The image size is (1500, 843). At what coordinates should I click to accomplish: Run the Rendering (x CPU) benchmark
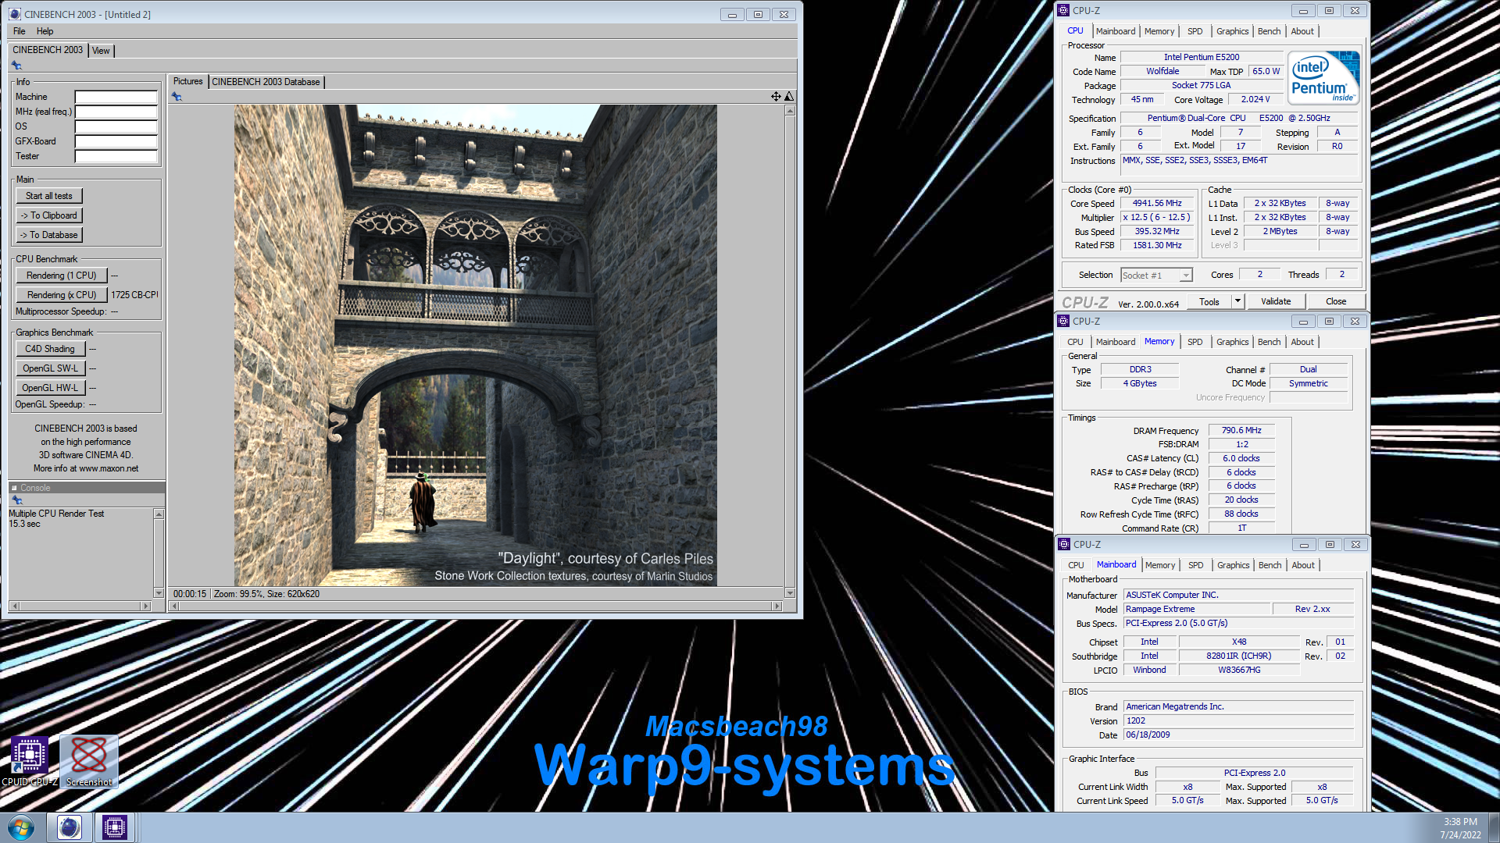(62, 295)
